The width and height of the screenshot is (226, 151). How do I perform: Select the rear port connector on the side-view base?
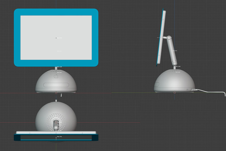[x=193, y=90]
